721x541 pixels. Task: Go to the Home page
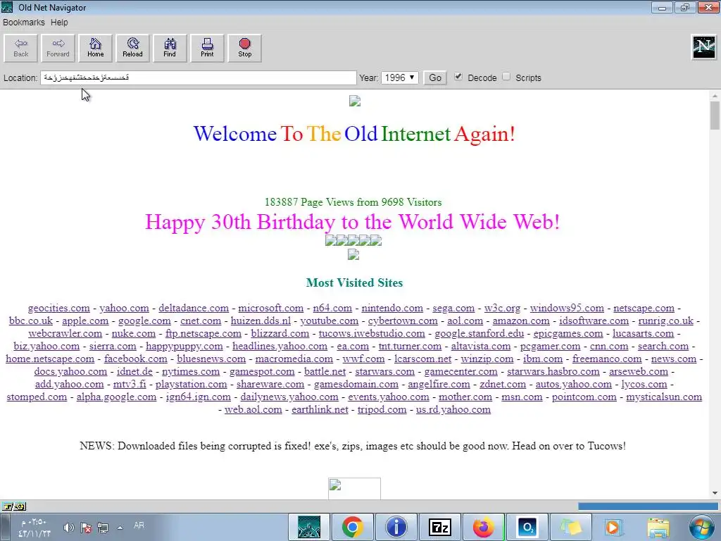(x=95, y=48)
